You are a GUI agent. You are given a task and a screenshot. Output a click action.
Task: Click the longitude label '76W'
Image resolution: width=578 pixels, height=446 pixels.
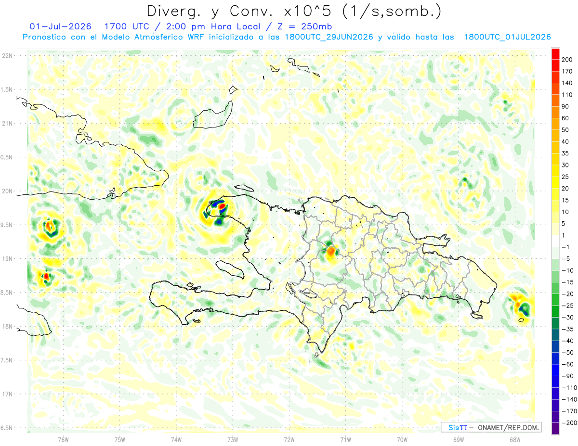pos(63,439)
